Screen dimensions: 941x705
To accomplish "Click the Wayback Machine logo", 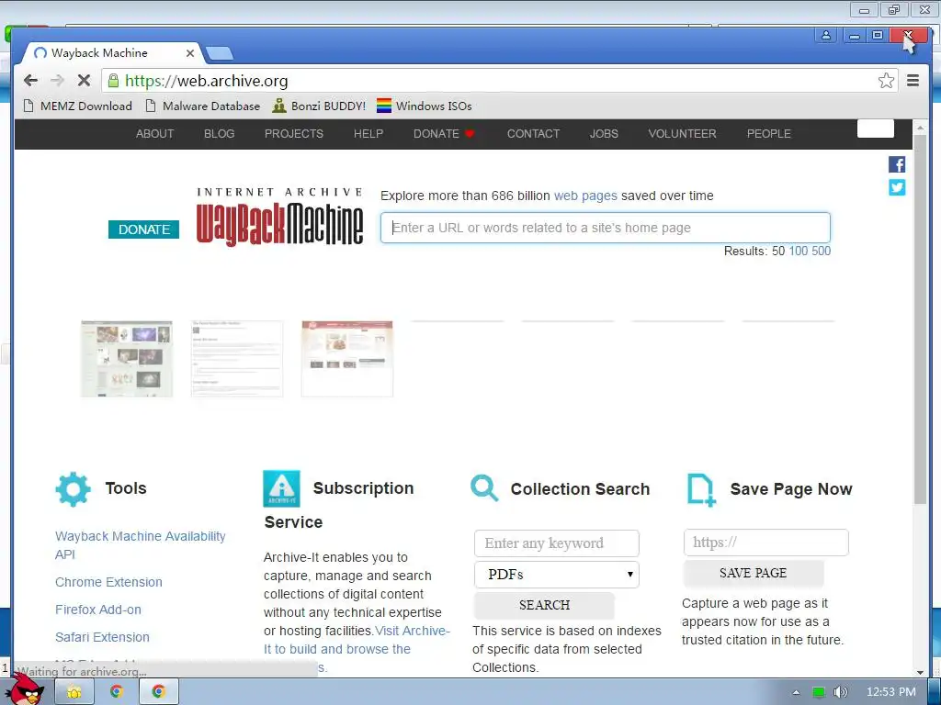I will (279, 217).
